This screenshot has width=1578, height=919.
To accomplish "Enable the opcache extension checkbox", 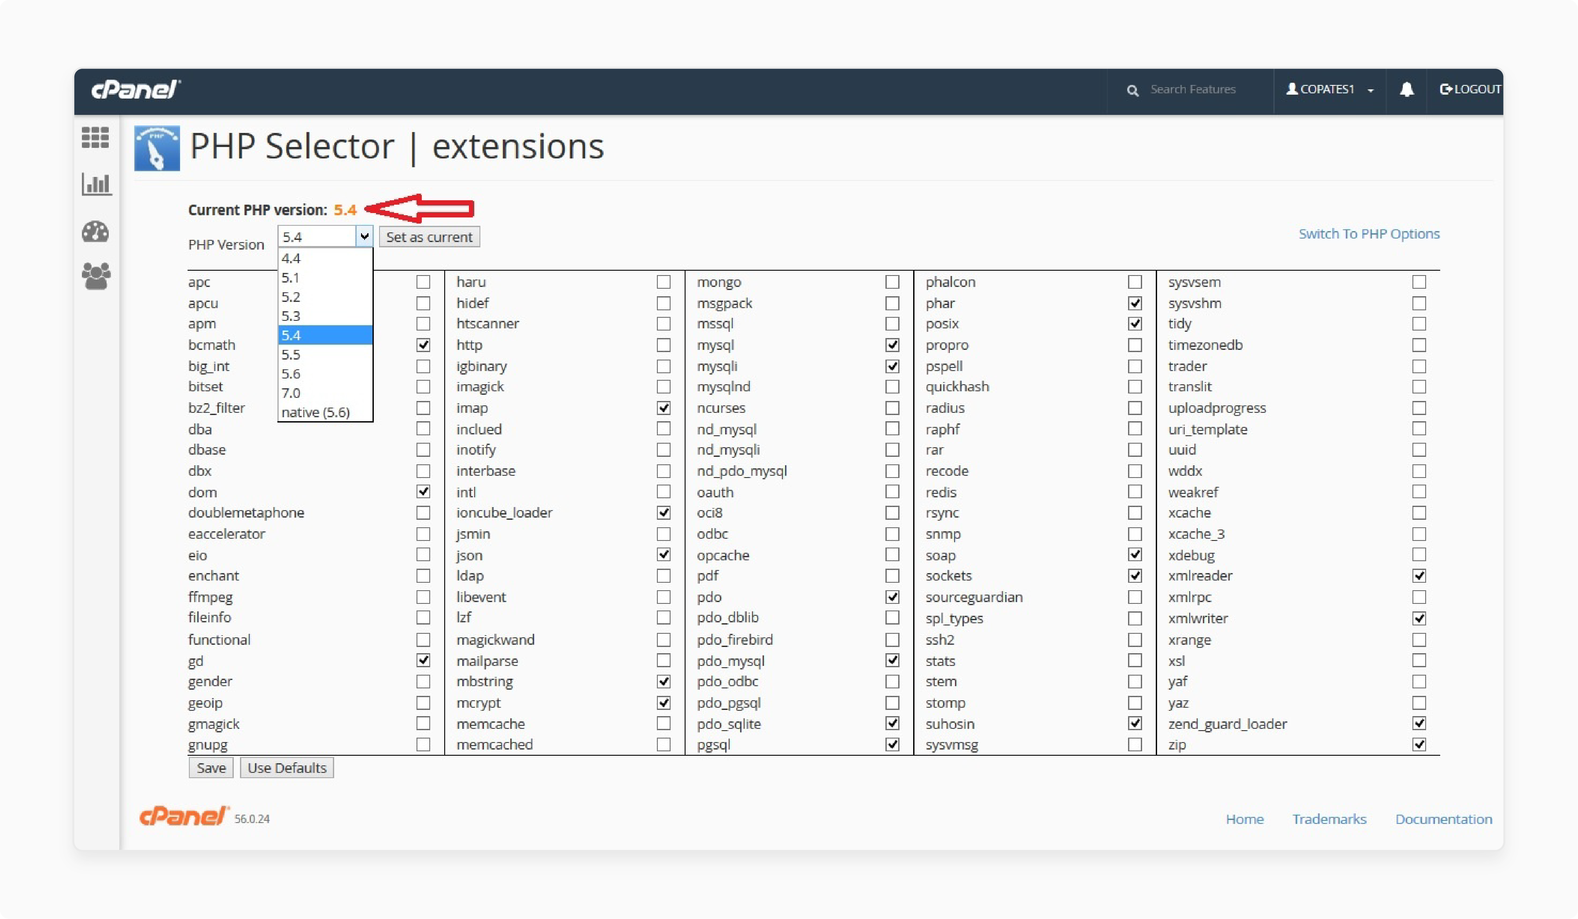I will click(x=892, y=555).
